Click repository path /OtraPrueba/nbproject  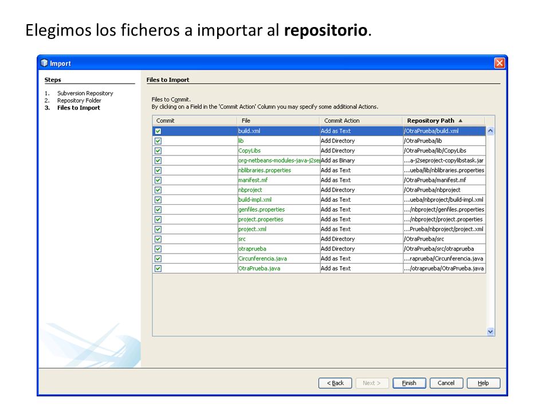tap(432, 190)
